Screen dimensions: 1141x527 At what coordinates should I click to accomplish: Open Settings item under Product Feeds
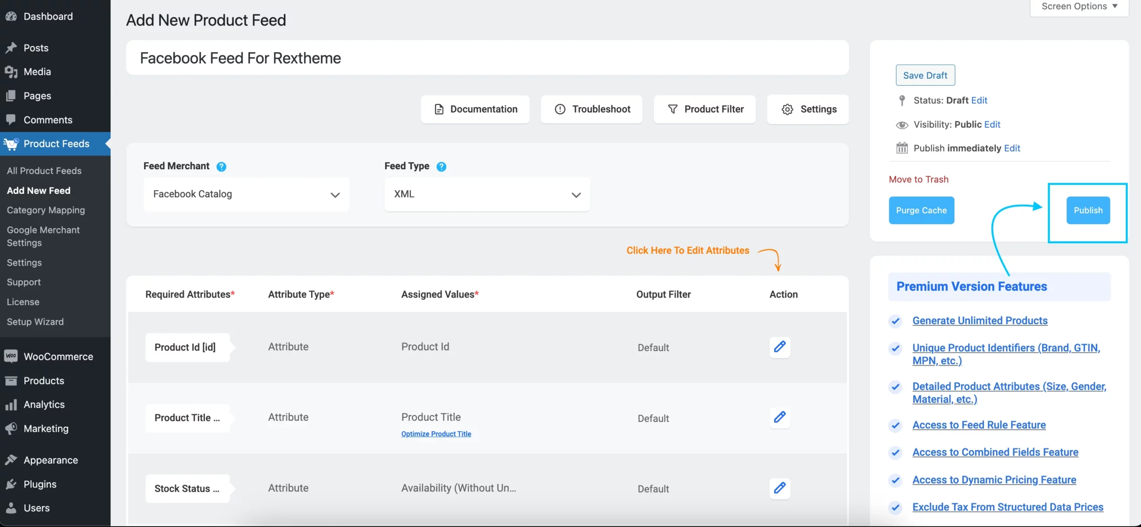click(24, 263)
